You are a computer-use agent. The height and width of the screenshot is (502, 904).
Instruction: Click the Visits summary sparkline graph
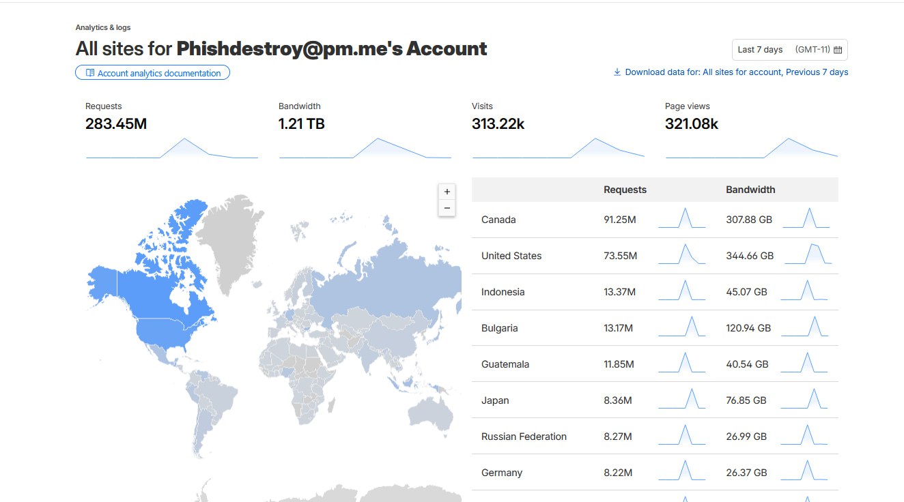click(558, 149)
